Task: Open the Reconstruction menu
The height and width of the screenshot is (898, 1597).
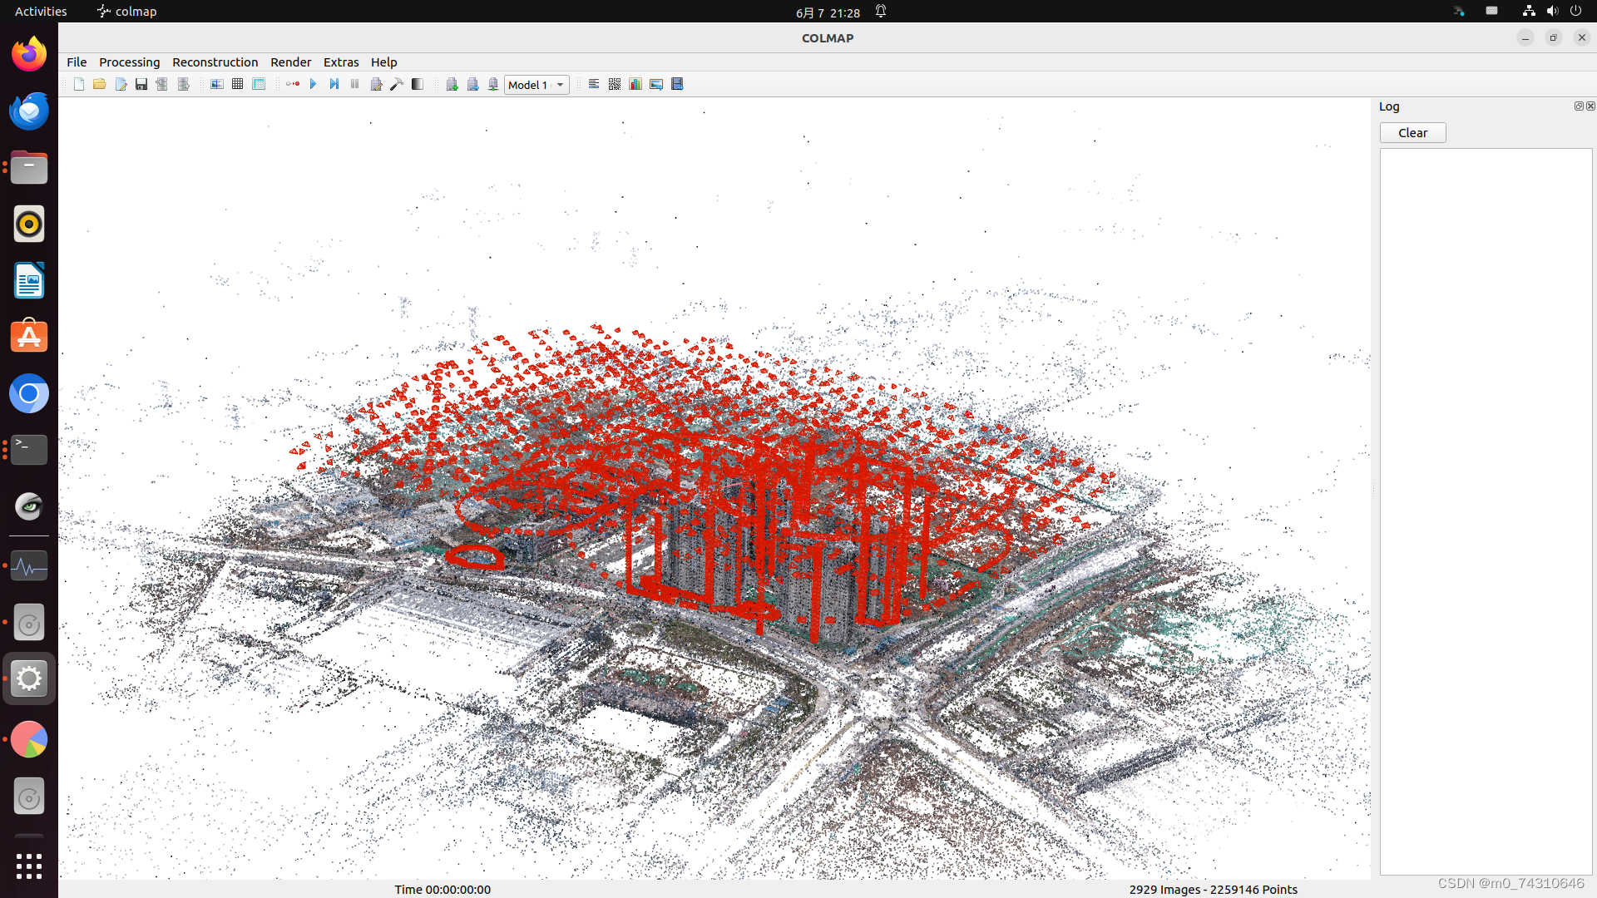Action: (215, 62)
